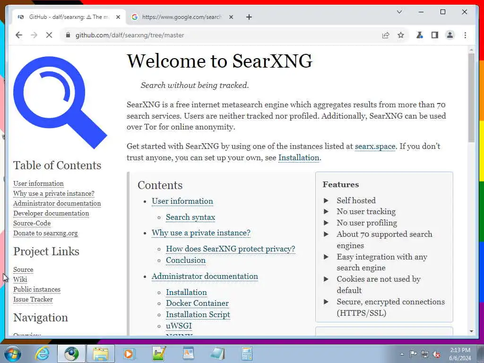Close the GitHub dalf/searxng tab
This screenshot has width=484, height=363.
click(118, 17)
